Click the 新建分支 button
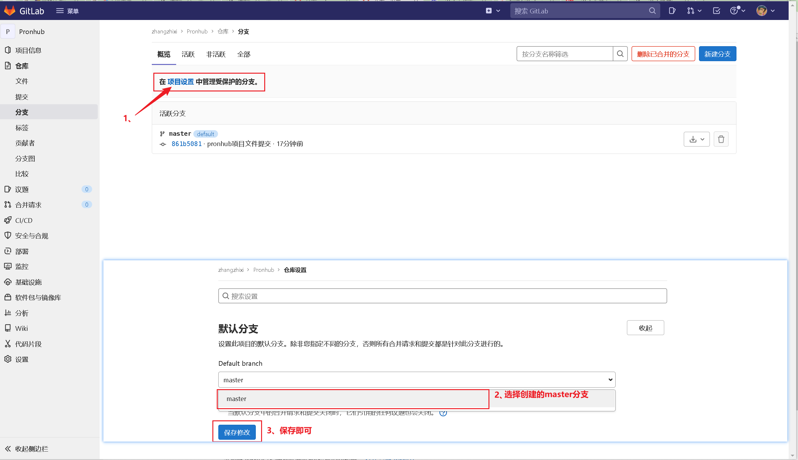The image size is (798, 460). pos(717,54)
